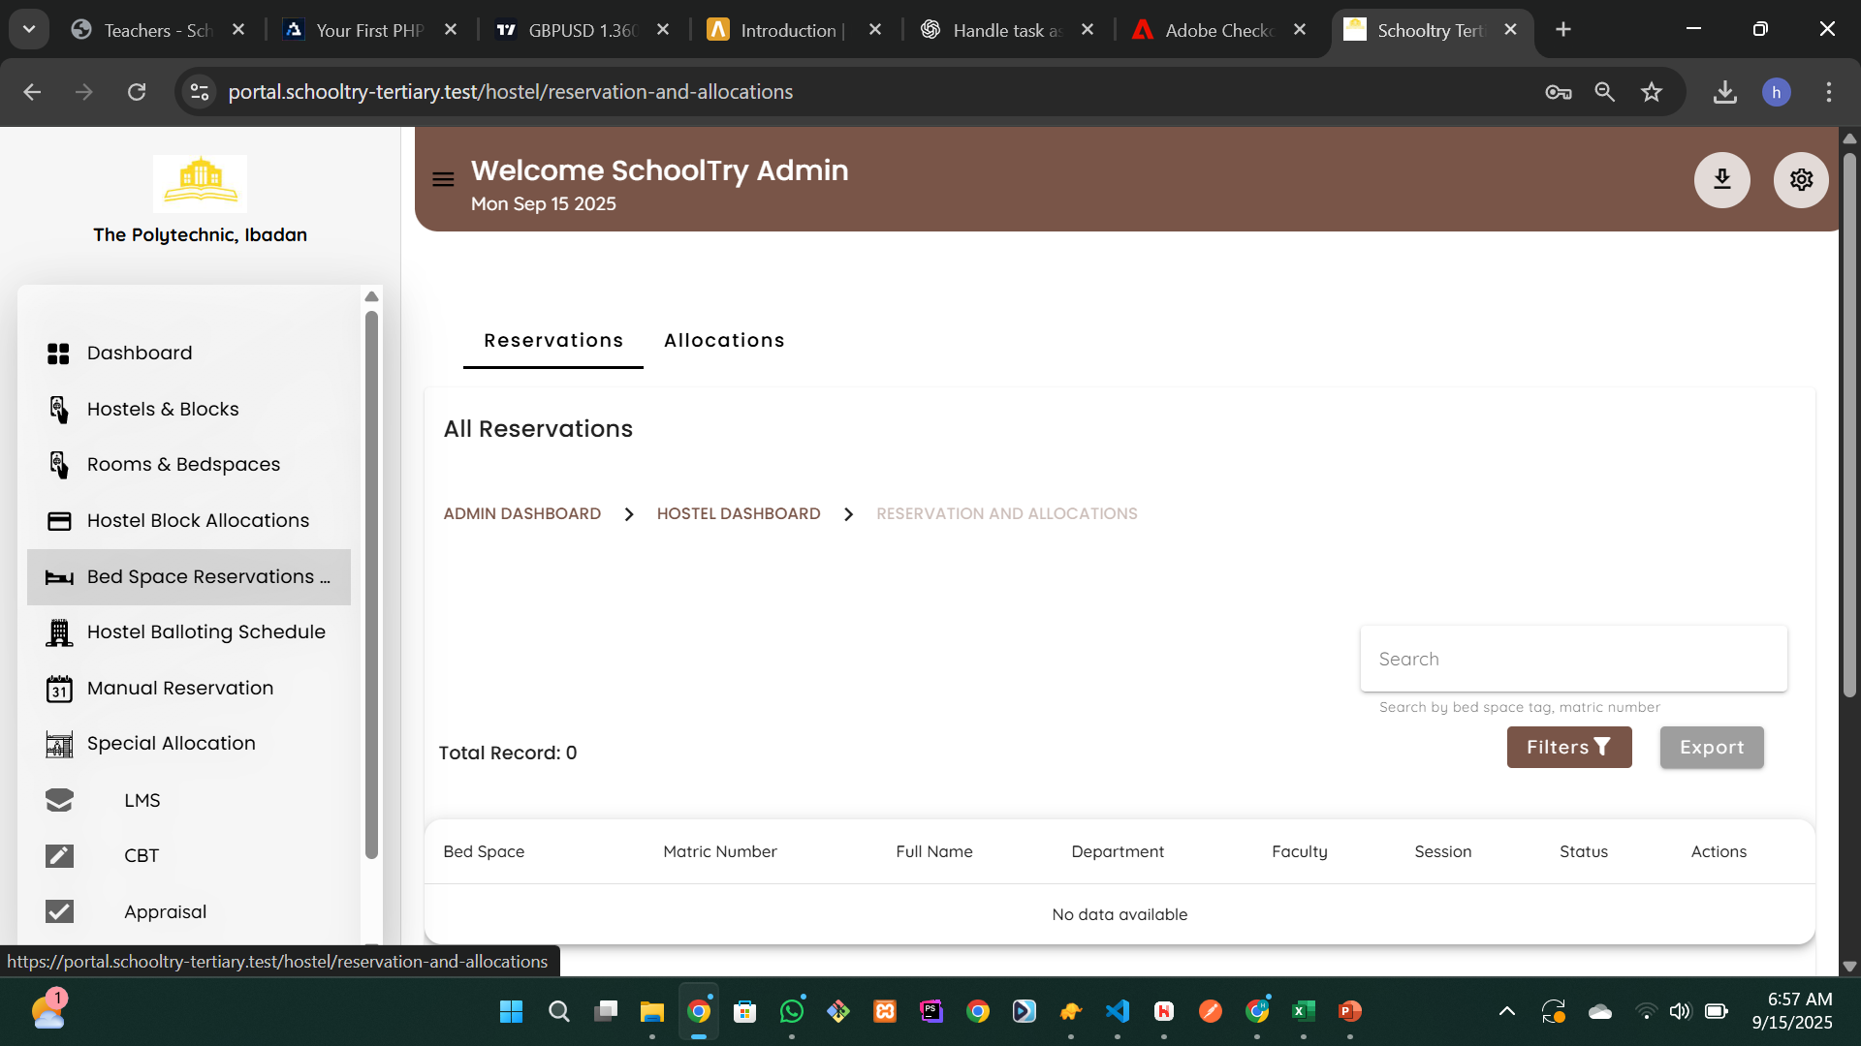
Task: Click the Hostels & Blocks icon
Action: point(59,410)
